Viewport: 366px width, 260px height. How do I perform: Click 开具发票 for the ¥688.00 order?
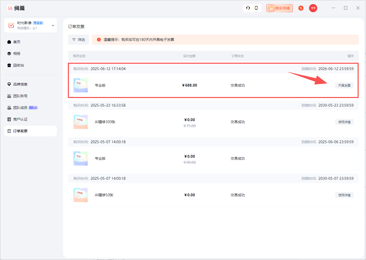344,85
